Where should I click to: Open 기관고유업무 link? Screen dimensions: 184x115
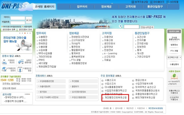pyautogui.click(x=144, y=57)
